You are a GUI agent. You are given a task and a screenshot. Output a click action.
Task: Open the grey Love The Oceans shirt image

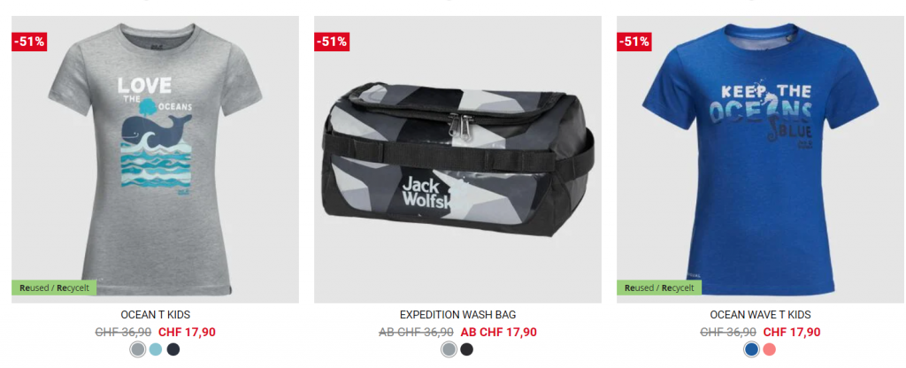click(156, 159)
